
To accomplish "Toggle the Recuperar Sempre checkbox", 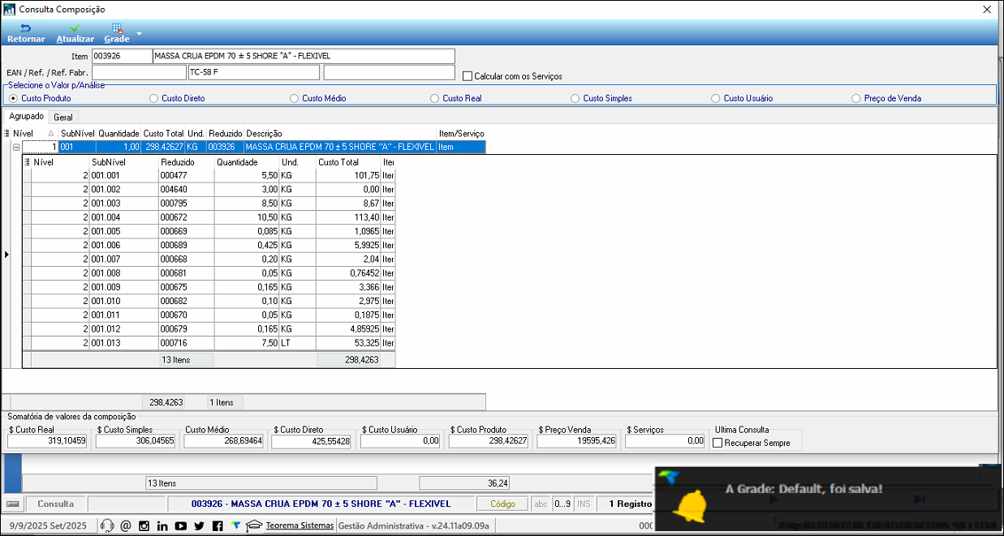I will (x=717, y=443).
